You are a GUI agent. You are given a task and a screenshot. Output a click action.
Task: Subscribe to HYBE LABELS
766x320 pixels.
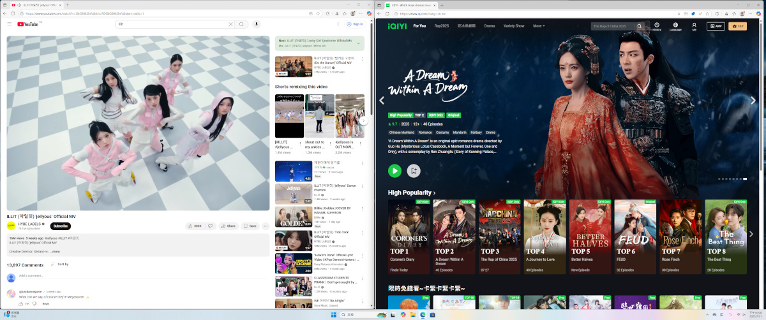[x=61, y=226]
